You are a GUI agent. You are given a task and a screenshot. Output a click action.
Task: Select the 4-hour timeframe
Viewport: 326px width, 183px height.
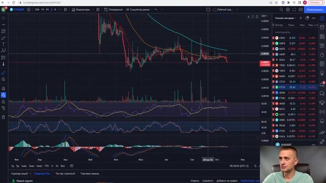point(47,10)
